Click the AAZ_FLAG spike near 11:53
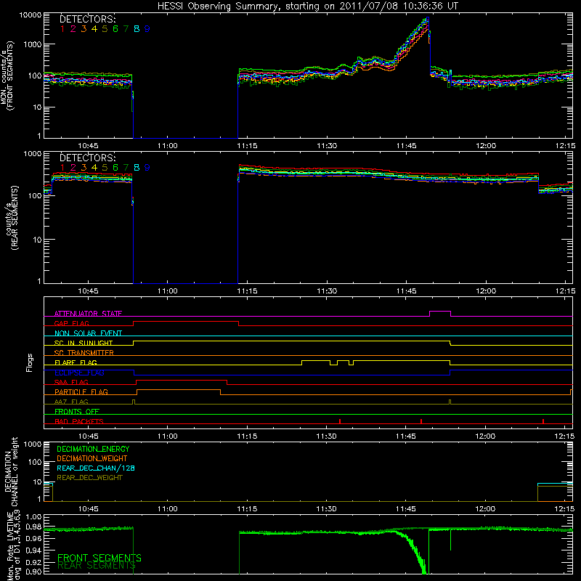The width and height of the screenshot is (581, 581). pyautogui.click(x=450, y=402)
